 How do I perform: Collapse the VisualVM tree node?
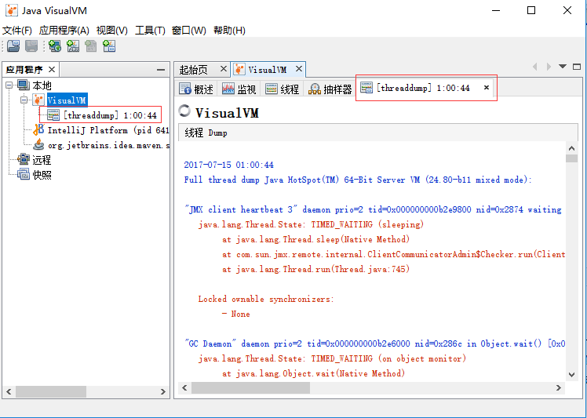24,100
